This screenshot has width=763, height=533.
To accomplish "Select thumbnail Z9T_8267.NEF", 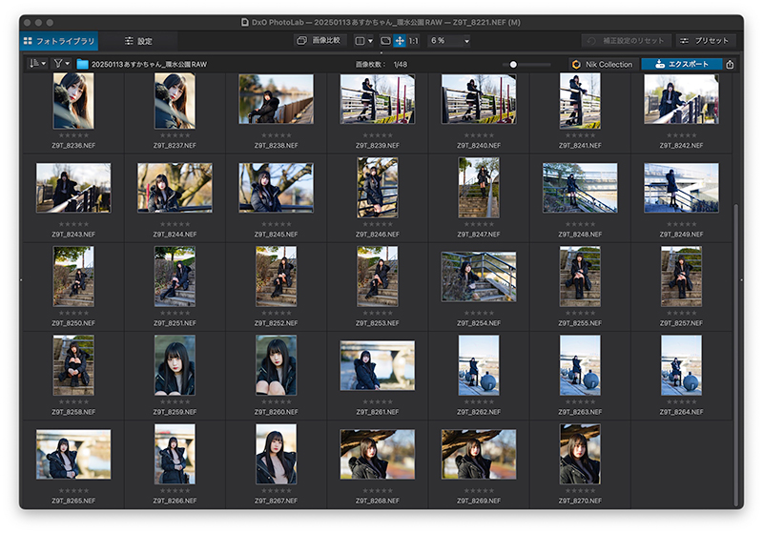I will click(276, 454).
